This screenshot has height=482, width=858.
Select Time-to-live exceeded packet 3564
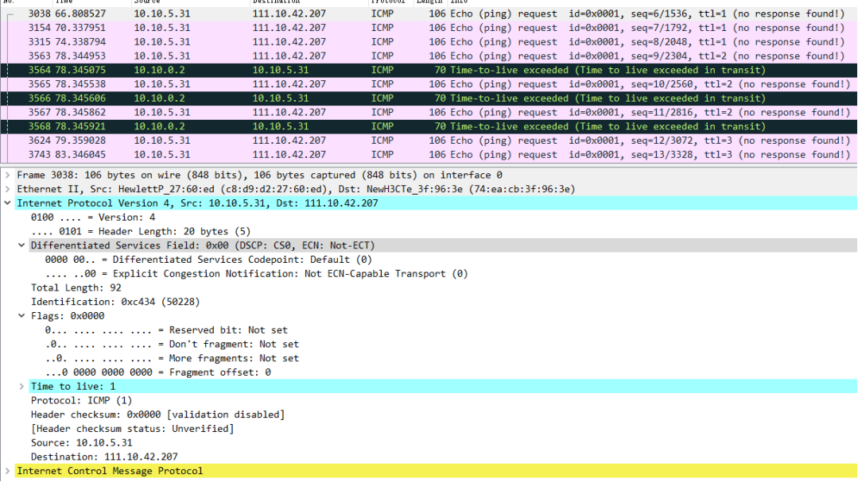click(x=429, y=70)
